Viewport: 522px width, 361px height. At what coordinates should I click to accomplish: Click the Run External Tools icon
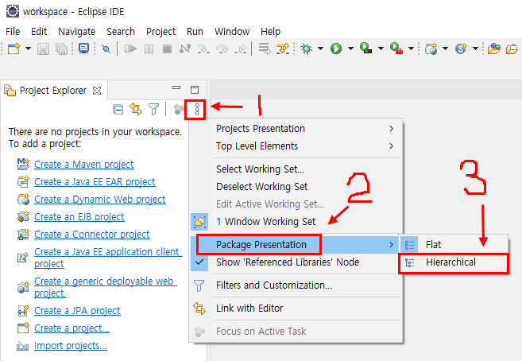pyautogui.click(x=396, y=49)
